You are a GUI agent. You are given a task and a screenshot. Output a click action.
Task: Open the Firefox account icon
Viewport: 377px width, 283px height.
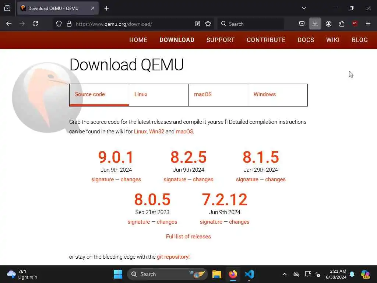[x=328, y=24]
